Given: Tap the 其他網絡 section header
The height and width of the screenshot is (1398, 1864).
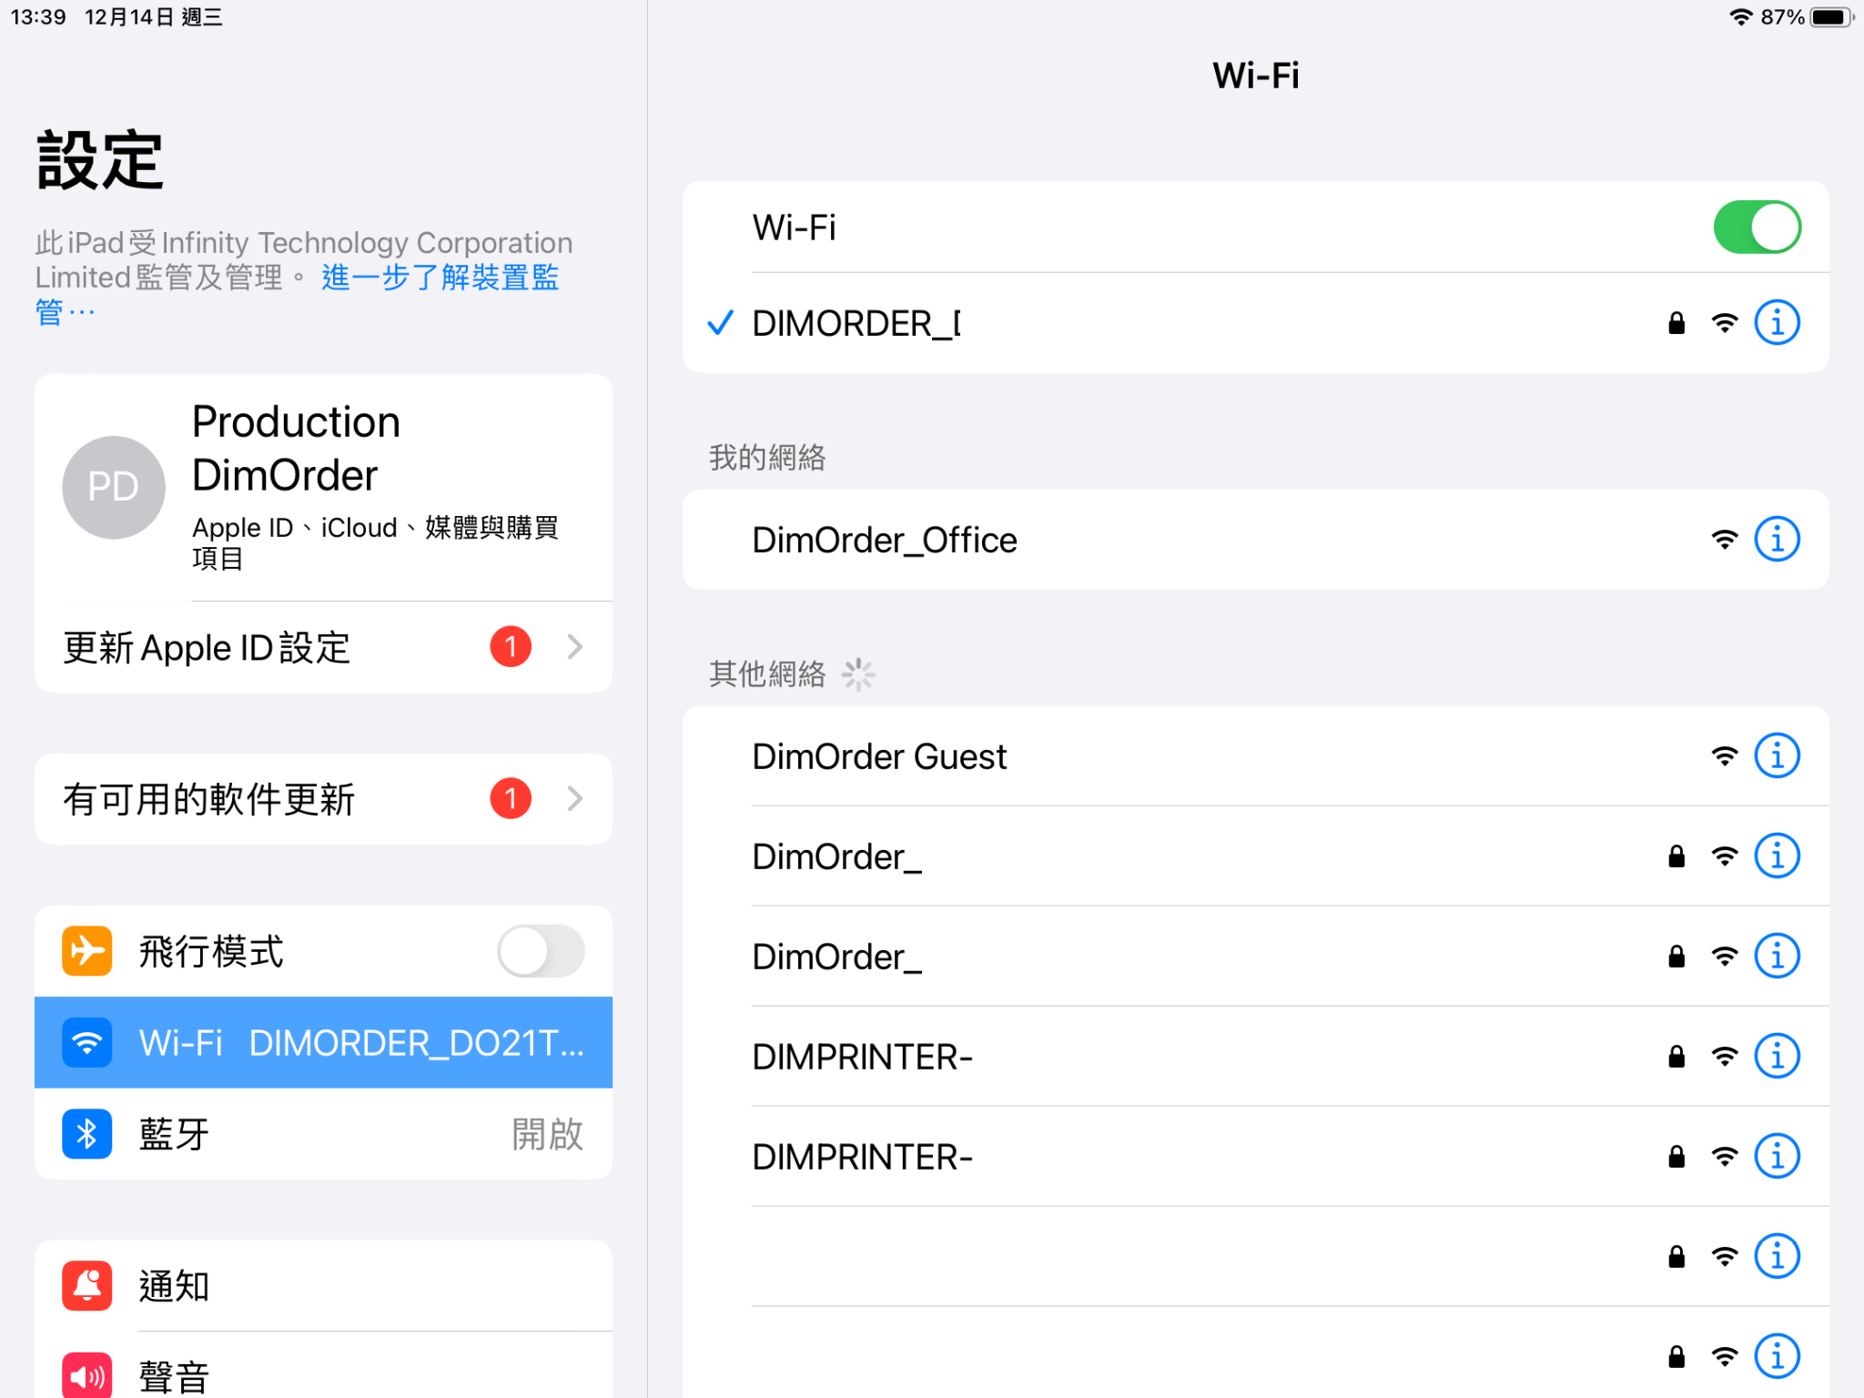Looking at the screenshot, I should 767,674.
